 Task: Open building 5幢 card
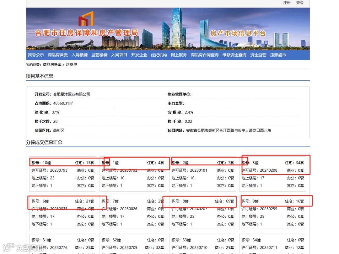(273, 174)
